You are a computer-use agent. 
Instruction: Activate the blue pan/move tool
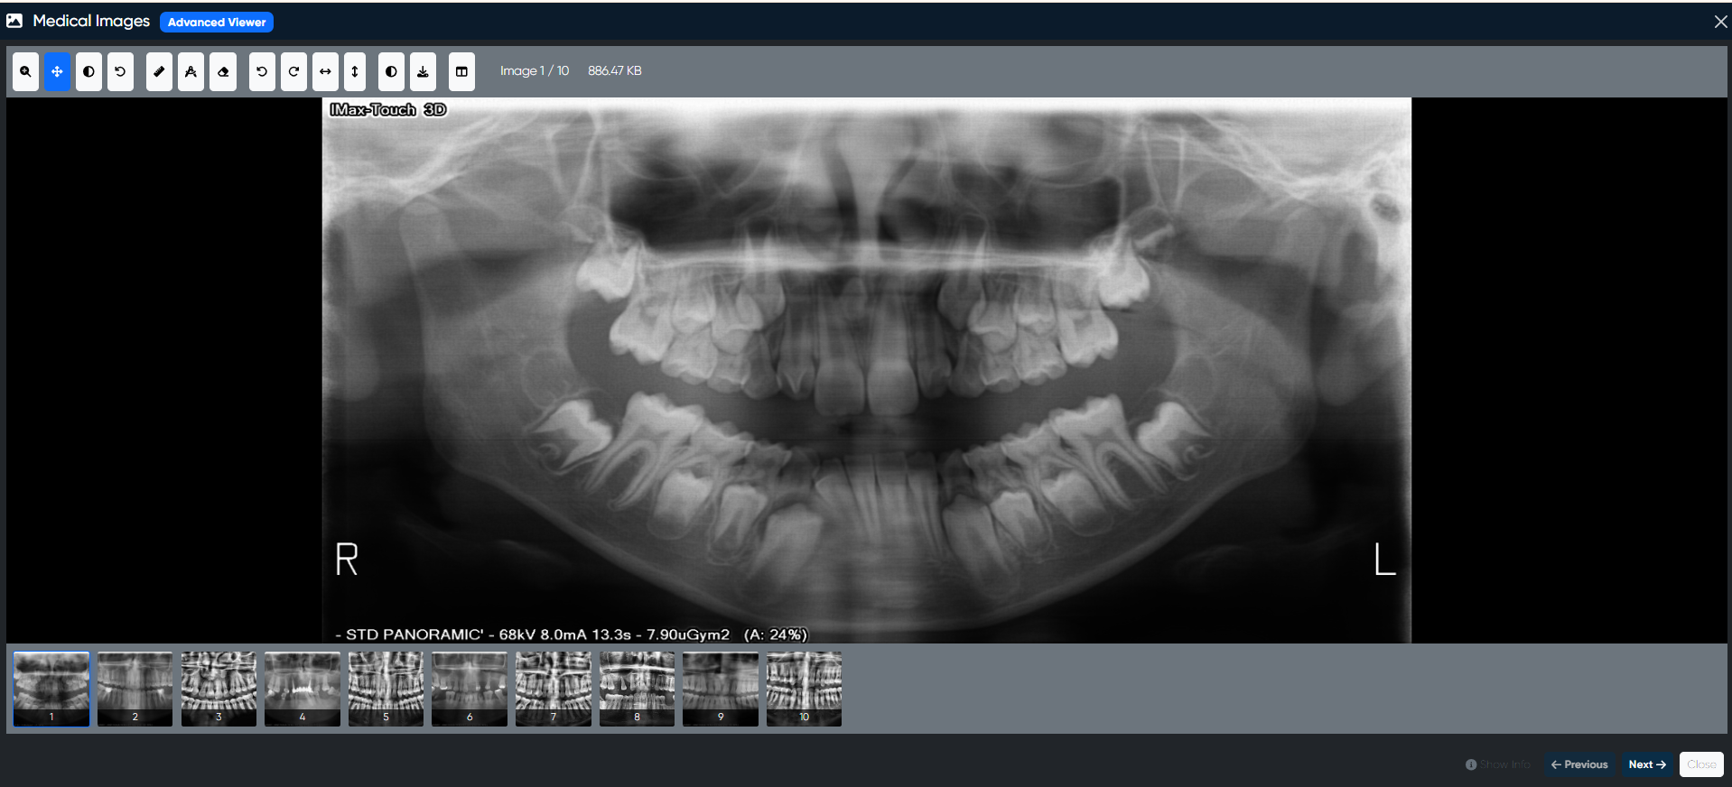click(57, 71)
